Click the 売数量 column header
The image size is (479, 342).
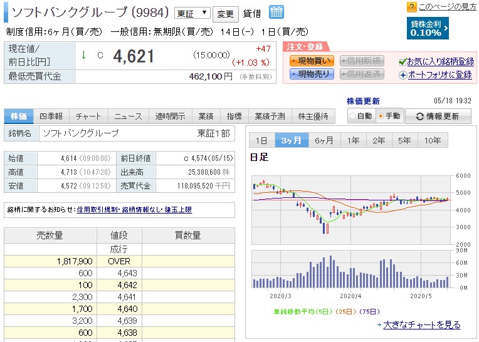coord(50,236)
